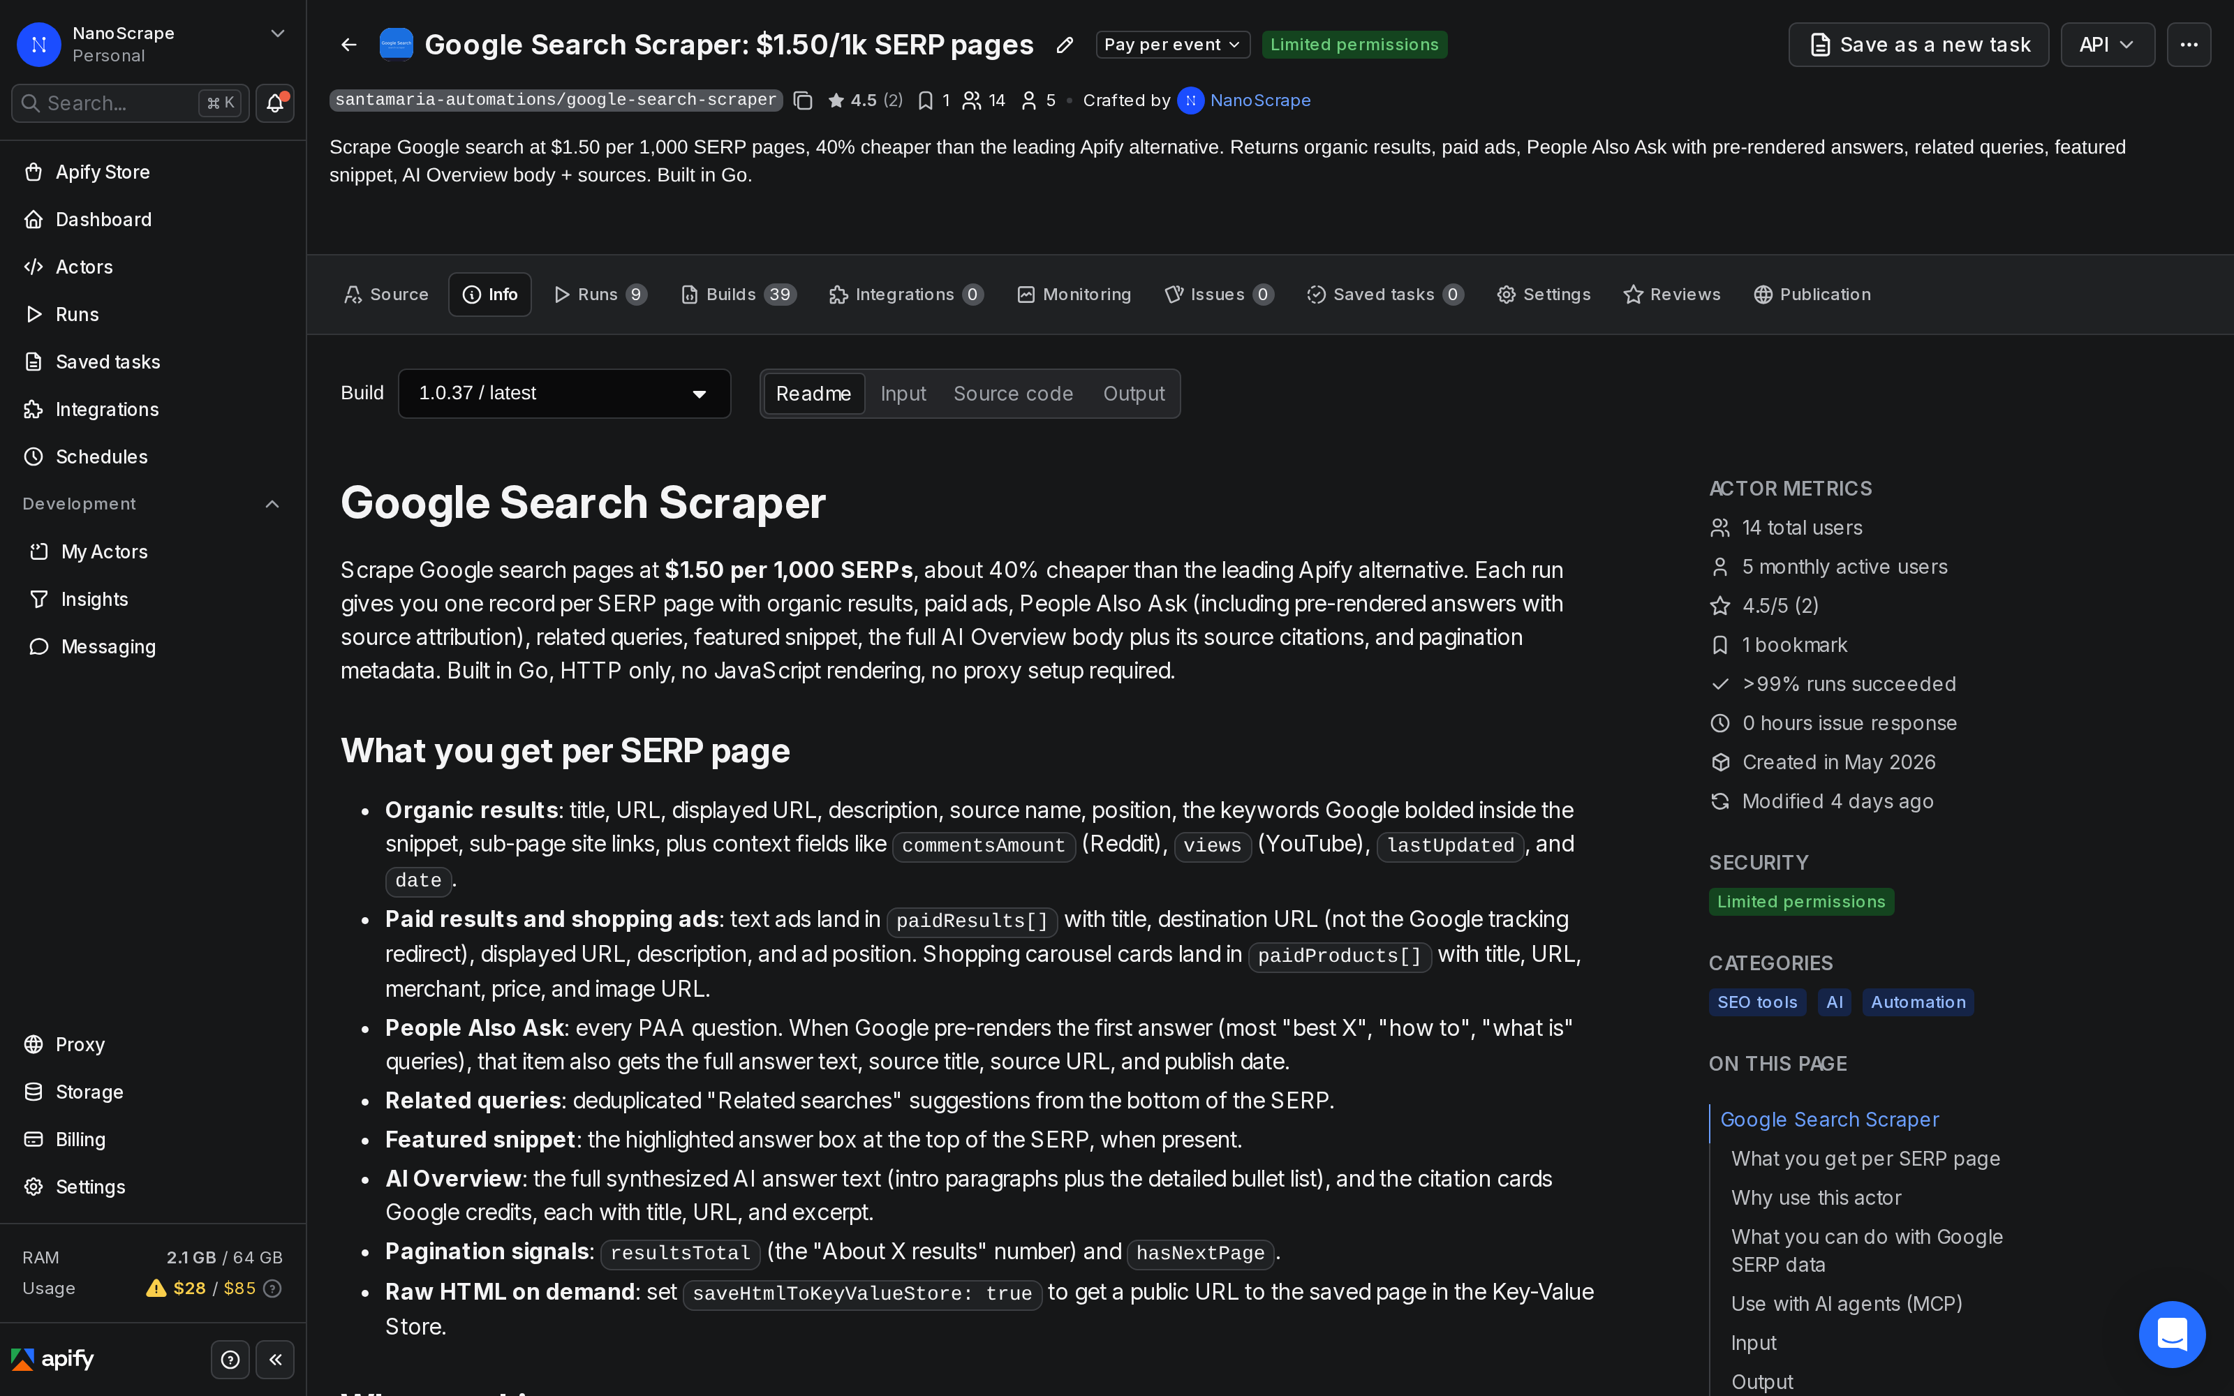Switch to the Output view
Screen dimensions: 2234x1396
pyautogui.click(x=1134, y=393)
